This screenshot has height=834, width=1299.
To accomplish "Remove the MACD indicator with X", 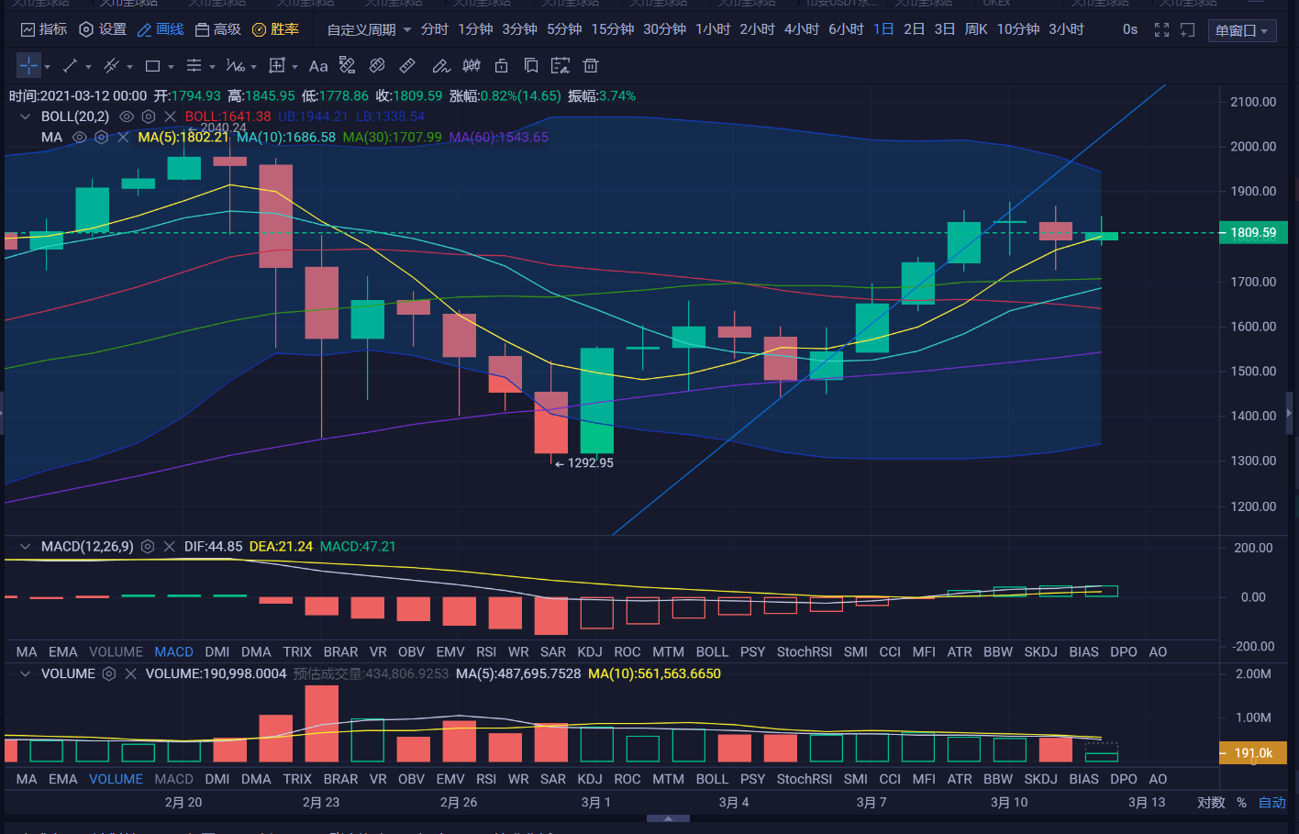I will [x=169, y=547].
